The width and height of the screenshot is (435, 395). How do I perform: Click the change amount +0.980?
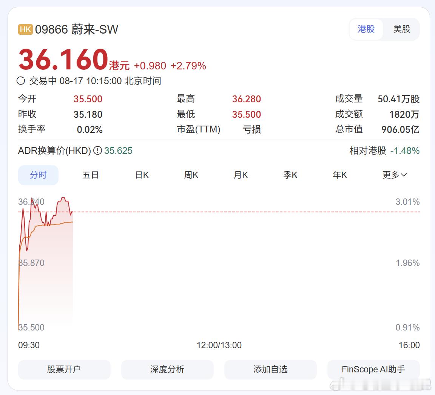click(150, 66)
